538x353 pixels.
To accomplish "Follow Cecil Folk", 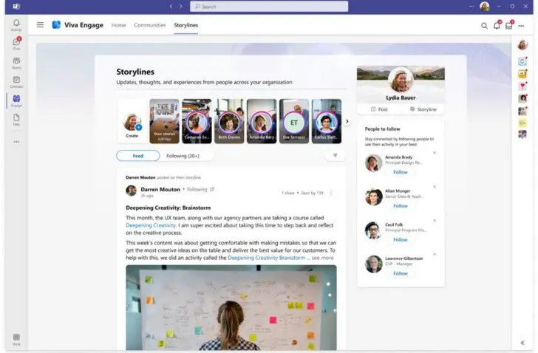I will click(x=400, y=239).
